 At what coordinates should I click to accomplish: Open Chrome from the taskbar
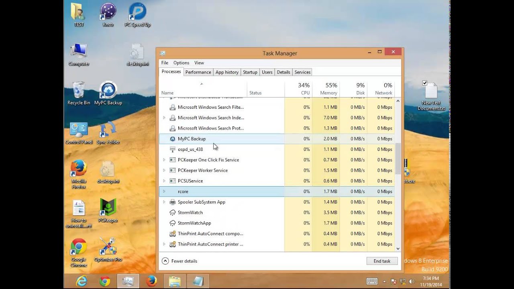[105, 281]
